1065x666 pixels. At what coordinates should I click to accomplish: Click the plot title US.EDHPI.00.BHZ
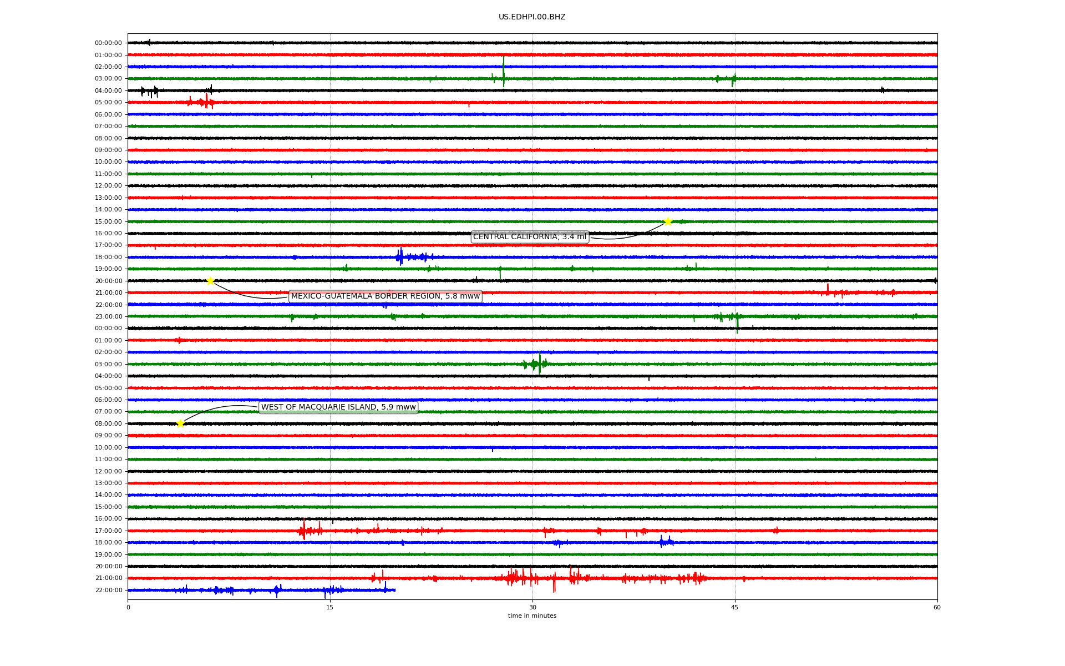[x=531, y=17]
